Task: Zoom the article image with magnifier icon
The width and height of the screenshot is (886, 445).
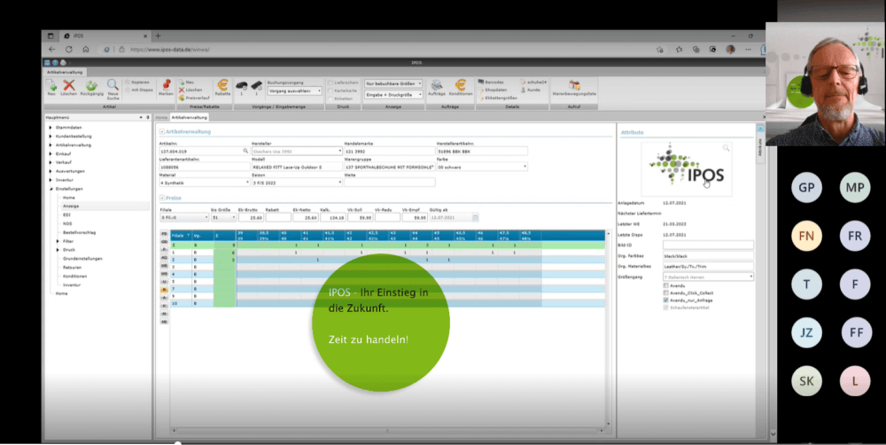Action: [x=726, y=148]
